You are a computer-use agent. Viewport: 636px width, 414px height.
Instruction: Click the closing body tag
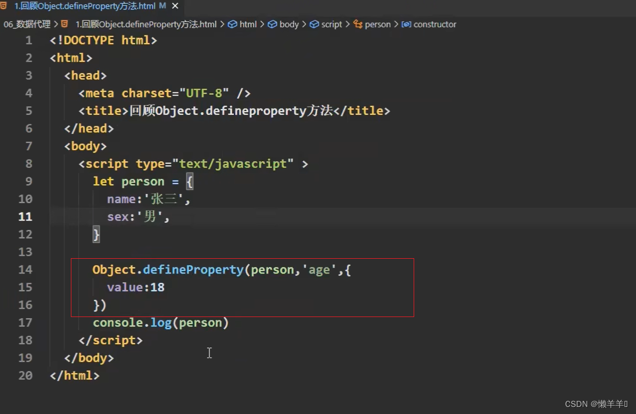(89, 358)
